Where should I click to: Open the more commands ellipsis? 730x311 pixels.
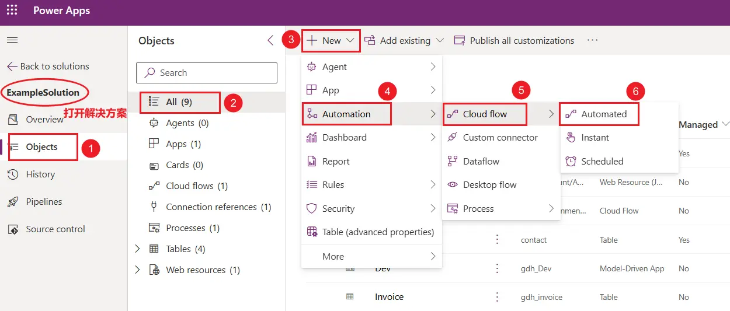click(593, 40)
